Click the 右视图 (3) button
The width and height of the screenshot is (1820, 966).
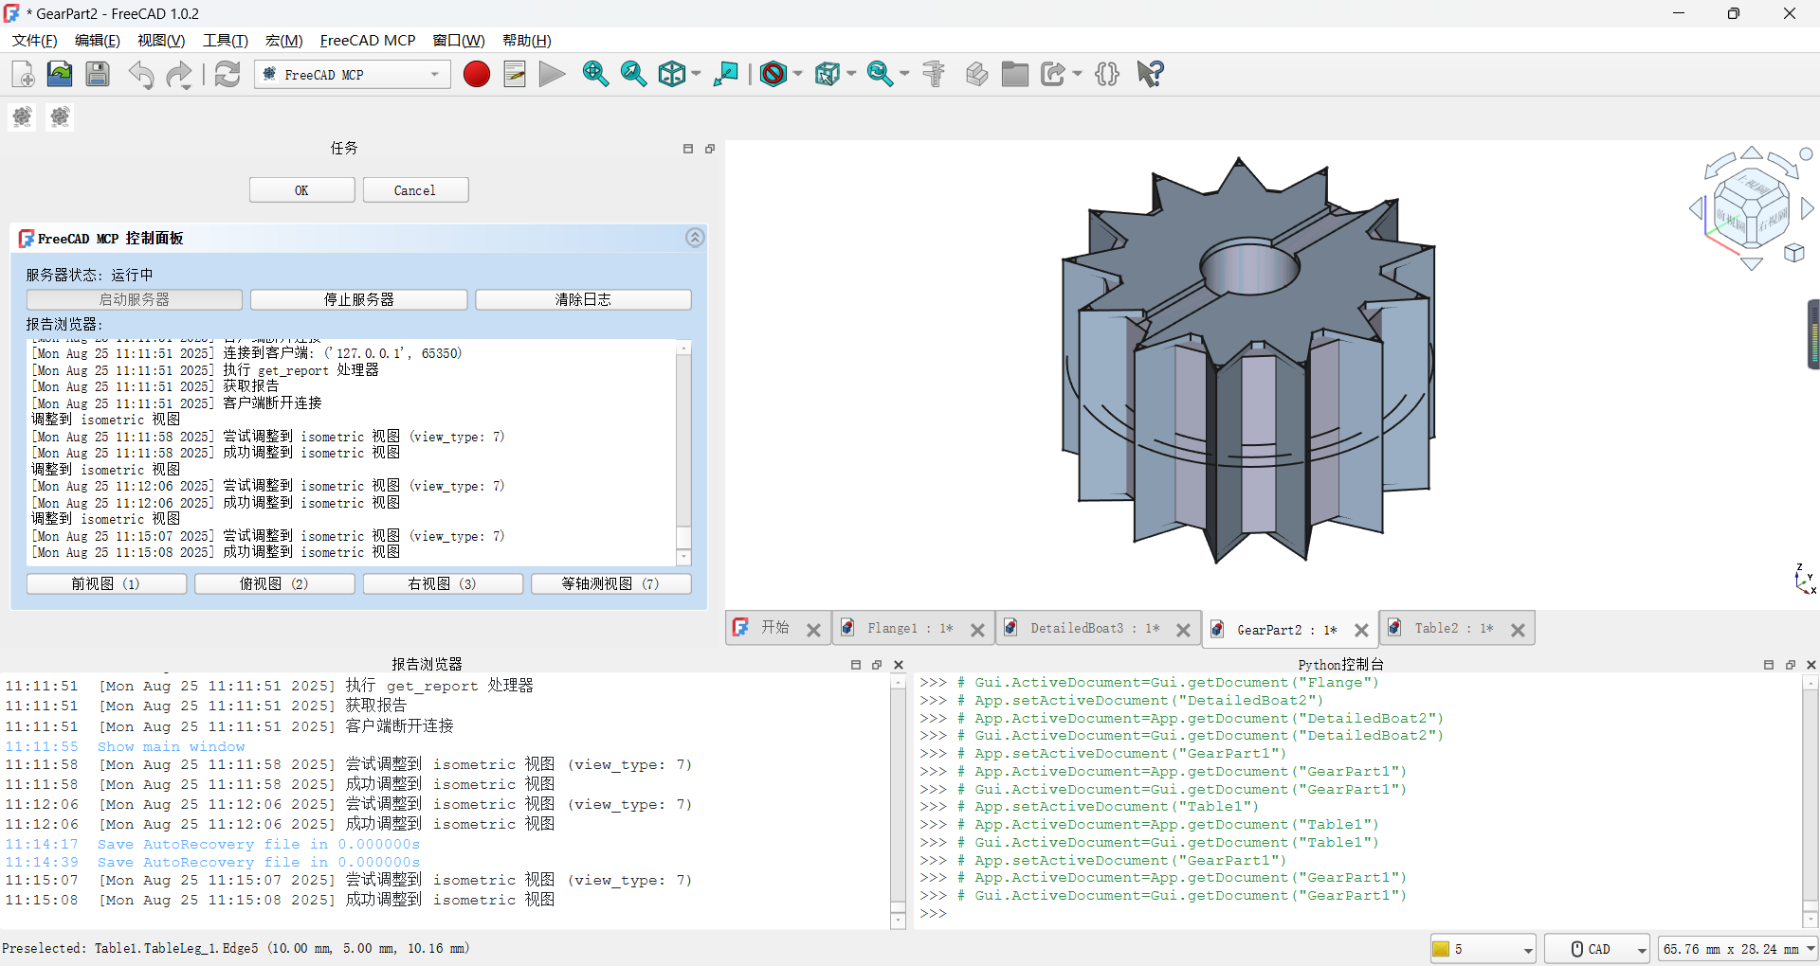(x=443, y=583)
